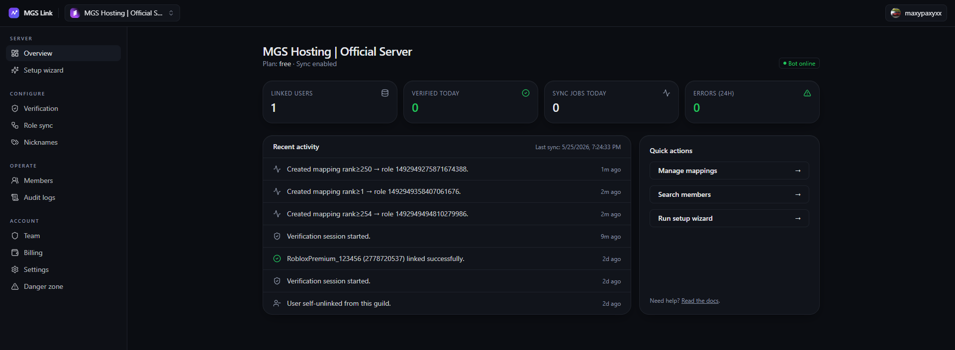Click the Bot online status badge

click(799, 64)
